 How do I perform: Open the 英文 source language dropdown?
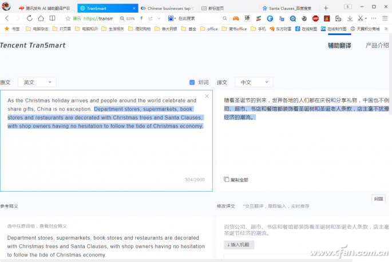click(x=37, y=82)
